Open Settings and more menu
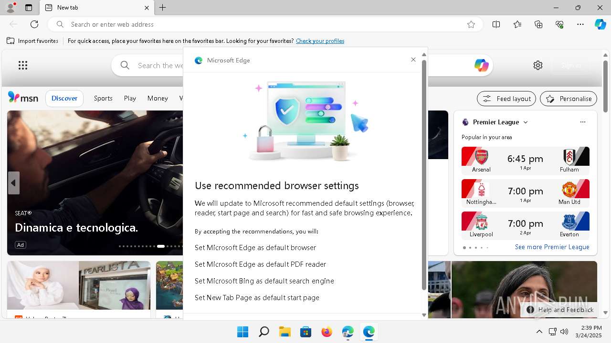 (x=580, y=24)
